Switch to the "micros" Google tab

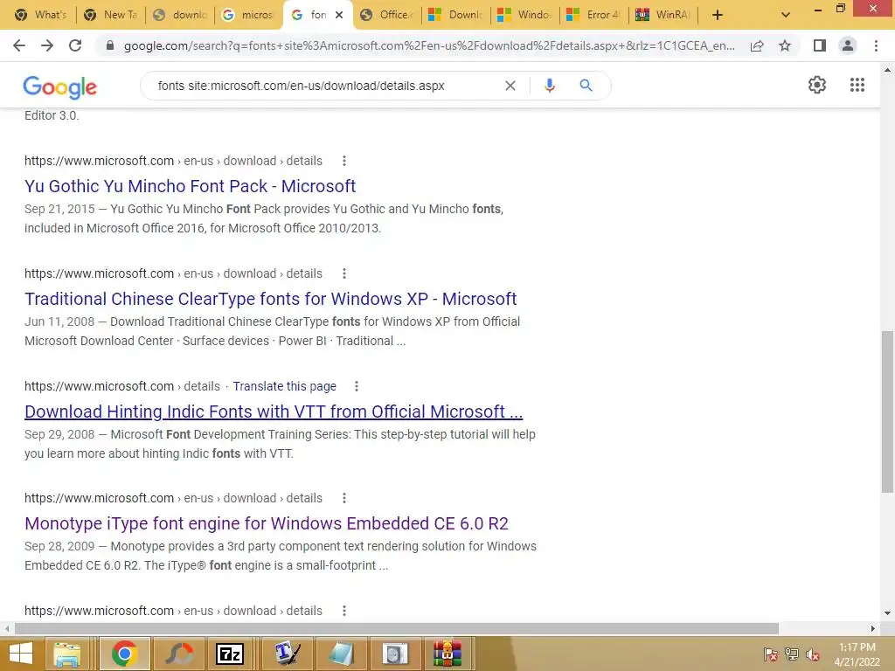(x=249, y=15)
